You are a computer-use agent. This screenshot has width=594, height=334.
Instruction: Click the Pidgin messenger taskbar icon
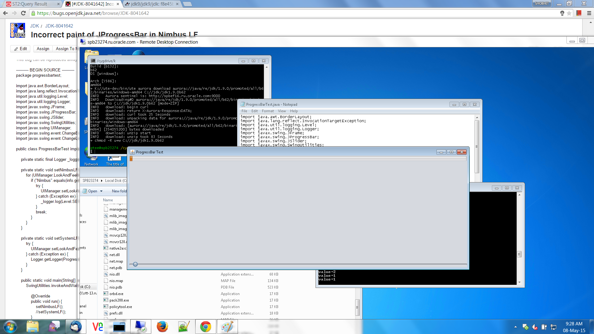54,327
